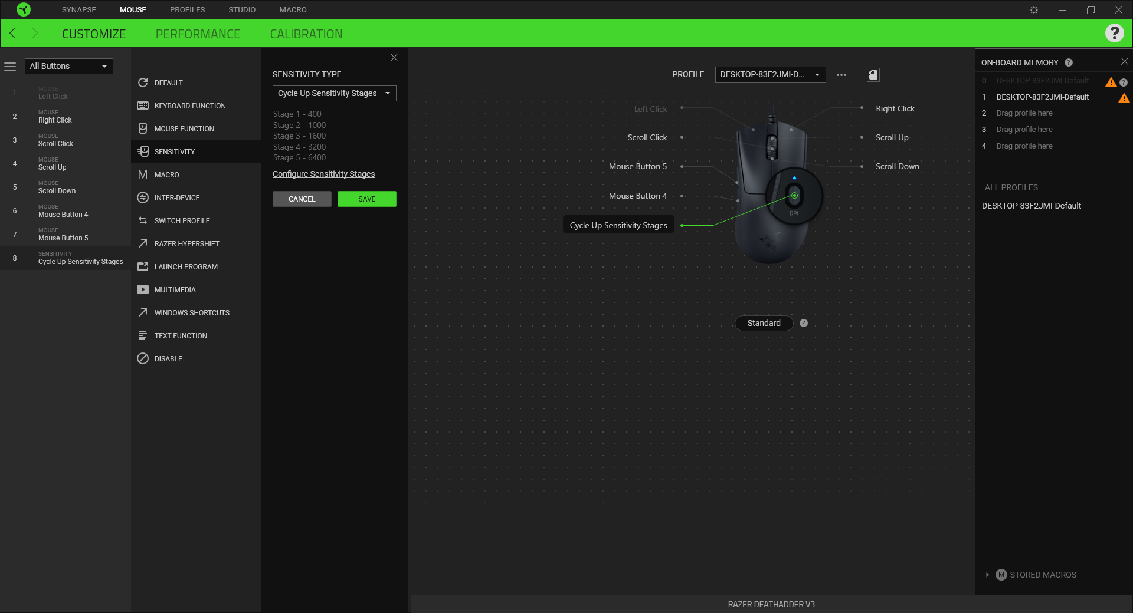Click On-Board Memory help icon
Viewport: 1133px width, 613px height.
coord(1069,62)
